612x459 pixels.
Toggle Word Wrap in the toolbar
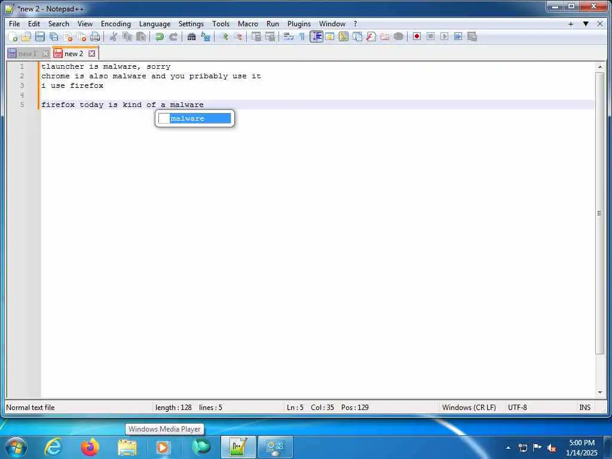(x=288, y=36)
